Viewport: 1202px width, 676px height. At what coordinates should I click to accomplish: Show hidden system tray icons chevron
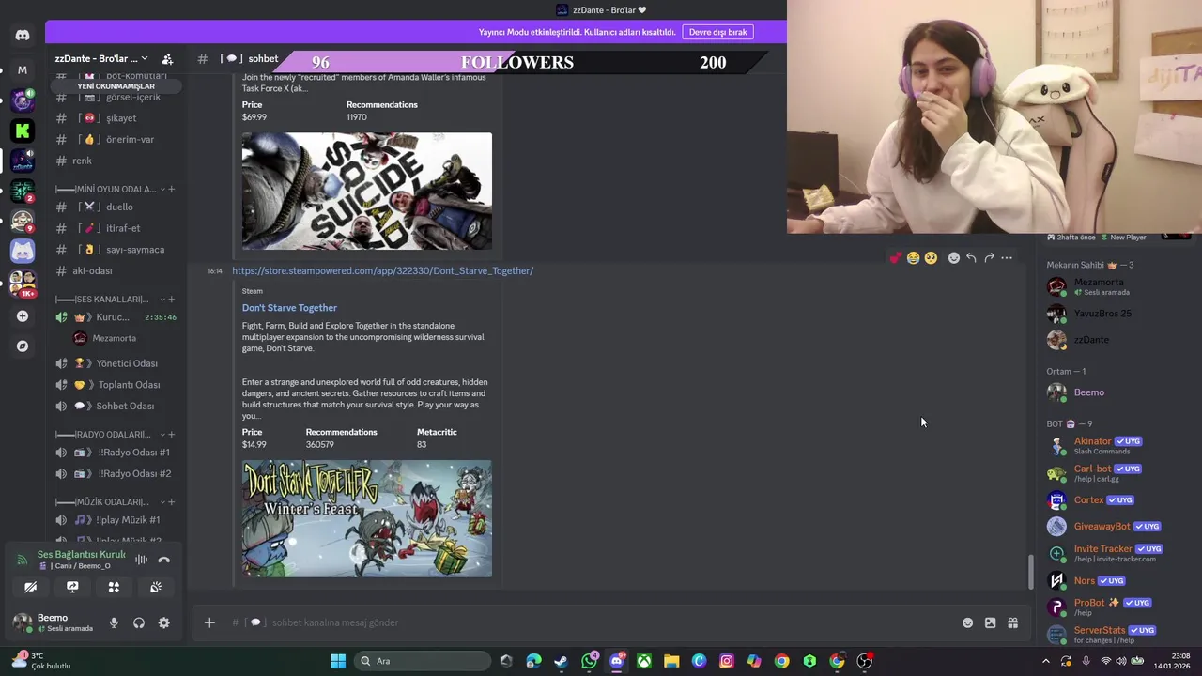1045,661
